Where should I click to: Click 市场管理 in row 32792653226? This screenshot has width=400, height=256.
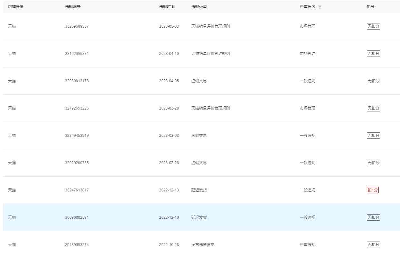point(308,108)
